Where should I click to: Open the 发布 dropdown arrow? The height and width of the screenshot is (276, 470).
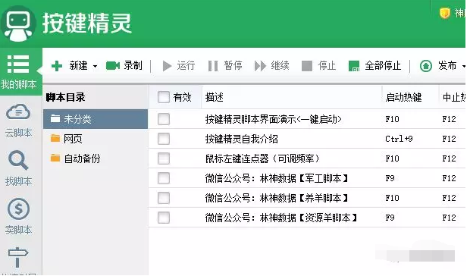pyautogui.click(x=463, y=66)
